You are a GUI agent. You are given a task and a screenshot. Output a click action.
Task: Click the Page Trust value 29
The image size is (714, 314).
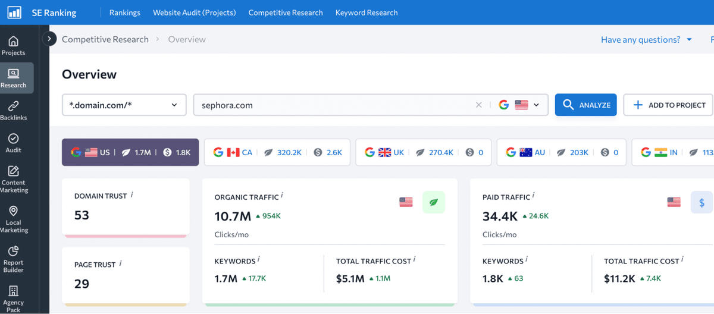[82, 284]
